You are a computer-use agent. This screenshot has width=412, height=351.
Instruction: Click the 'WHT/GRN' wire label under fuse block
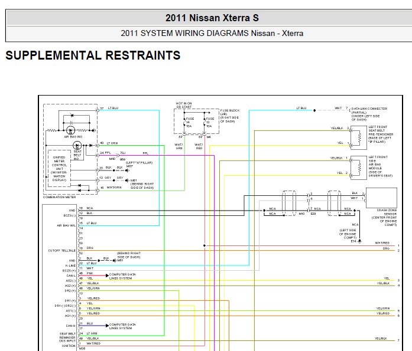click(179, 146)
